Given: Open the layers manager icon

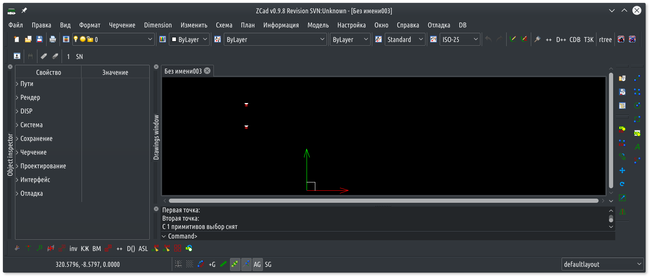Looking at the screenshot, I should tap(66, 39).
